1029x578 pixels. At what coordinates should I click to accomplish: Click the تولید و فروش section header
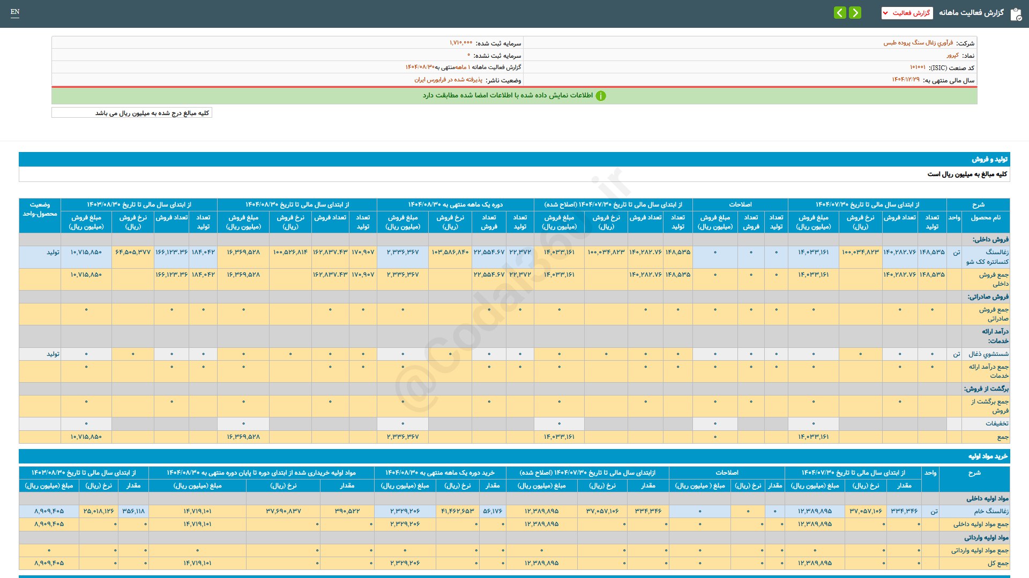point(989,159)
